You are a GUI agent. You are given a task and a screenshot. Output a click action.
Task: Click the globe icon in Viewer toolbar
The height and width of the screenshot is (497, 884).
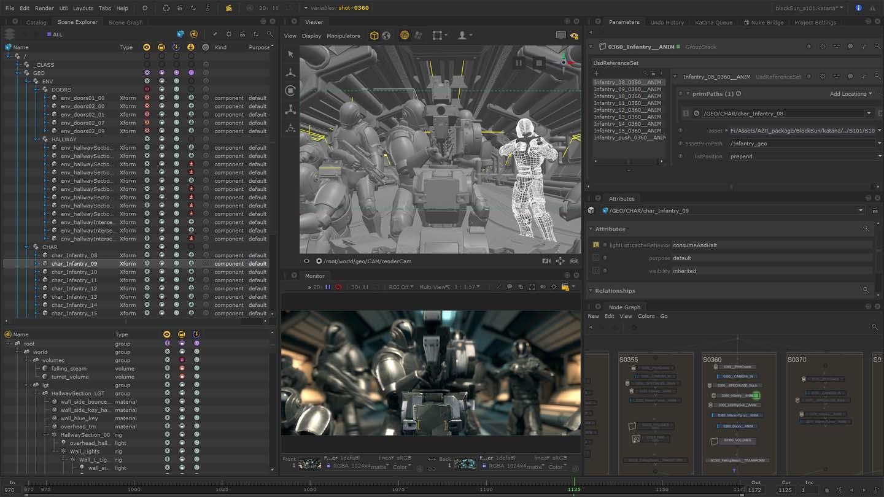(386, 36)
